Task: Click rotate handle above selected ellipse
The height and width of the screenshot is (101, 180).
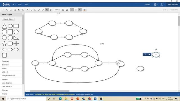Action: [x=156, y=50]
